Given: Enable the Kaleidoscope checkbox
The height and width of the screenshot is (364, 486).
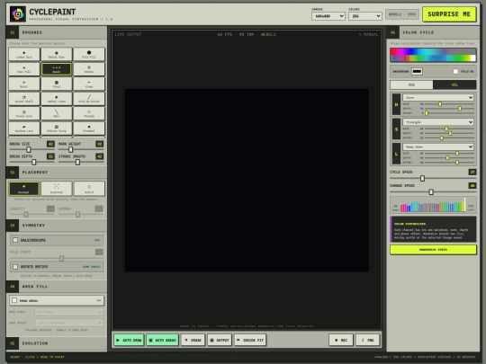Looking at the screenshot, I should point(15,240).
